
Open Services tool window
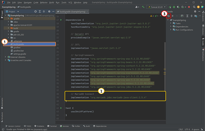tap(64, 126)
